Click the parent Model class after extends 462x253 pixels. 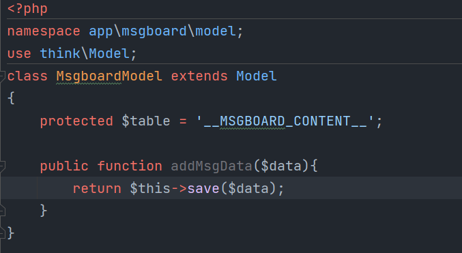coord(257,76)
